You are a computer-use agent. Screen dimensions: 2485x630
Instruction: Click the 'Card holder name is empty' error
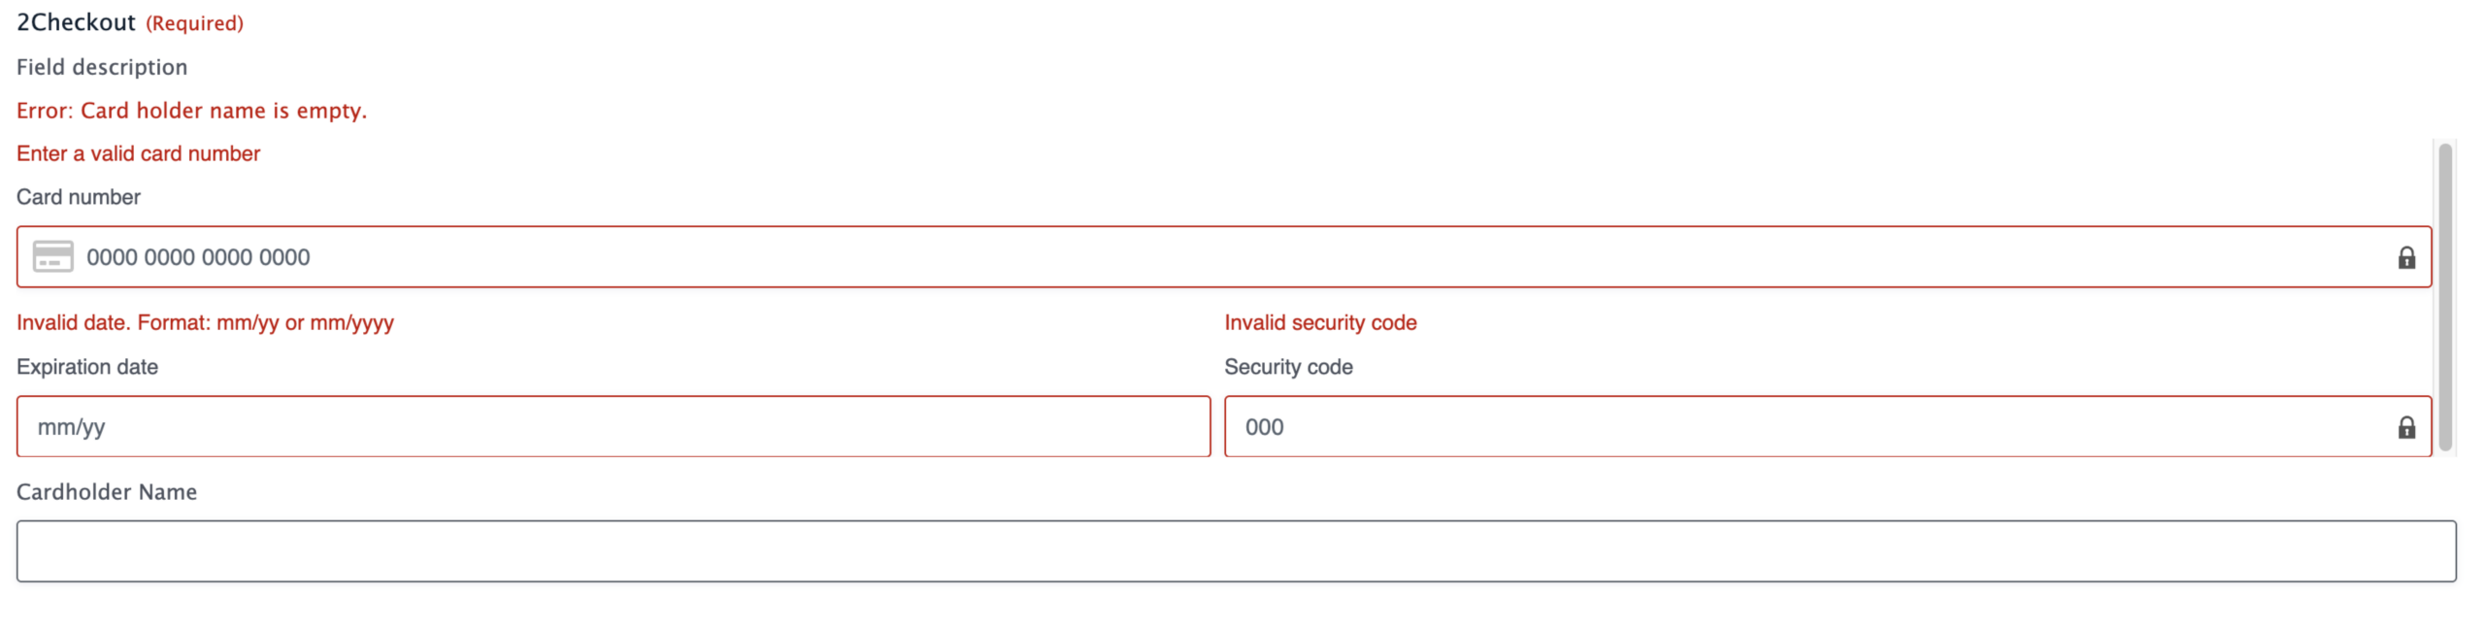(191, 111)
